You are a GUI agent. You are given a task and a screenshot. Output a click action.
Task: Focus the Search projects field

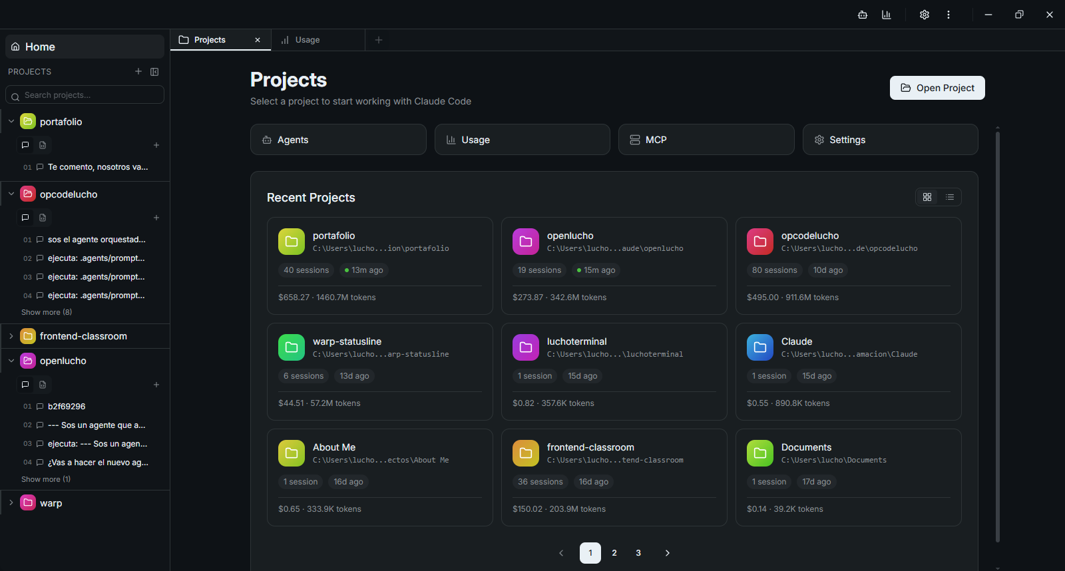point(85,95)
